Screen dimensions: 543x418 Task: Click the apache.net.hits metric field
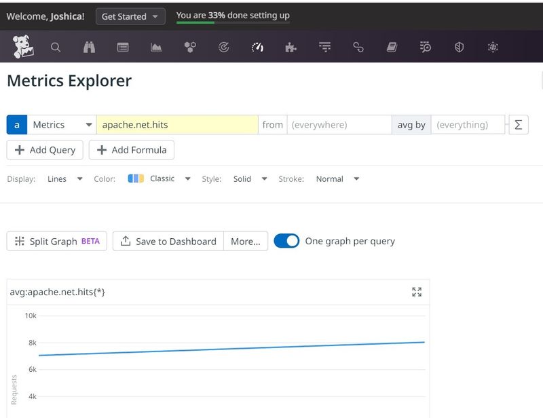pos(177,125)
